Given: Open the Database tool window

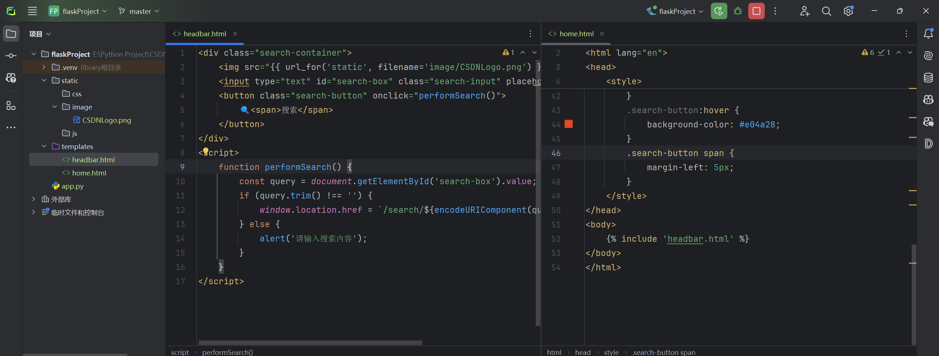Looking at the screenshot, I should point(928,78).
